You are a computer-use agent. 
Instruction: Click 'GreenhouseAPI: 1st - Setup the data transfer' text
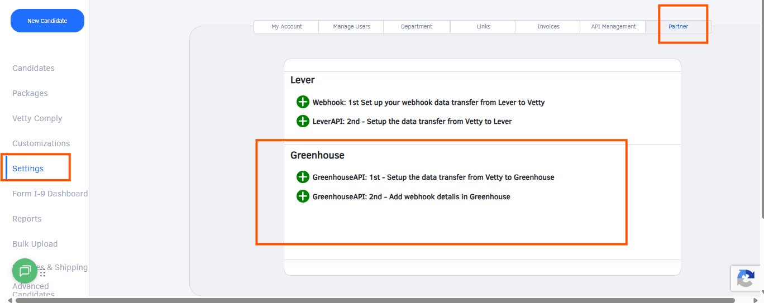pos(433,177)
